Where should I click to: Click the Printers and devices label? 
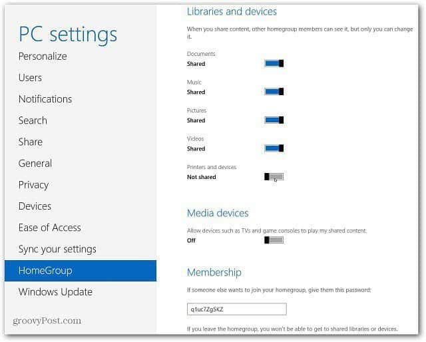pyautogui.click(x=212, y=167)
